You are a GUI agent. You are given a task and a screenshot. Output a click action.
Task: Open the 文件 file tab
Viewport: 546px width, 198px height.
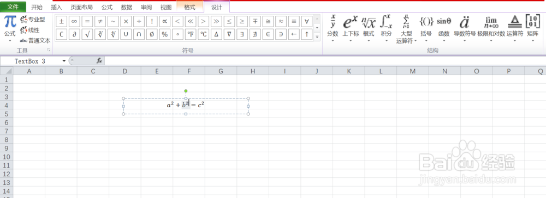coord(13,7)
